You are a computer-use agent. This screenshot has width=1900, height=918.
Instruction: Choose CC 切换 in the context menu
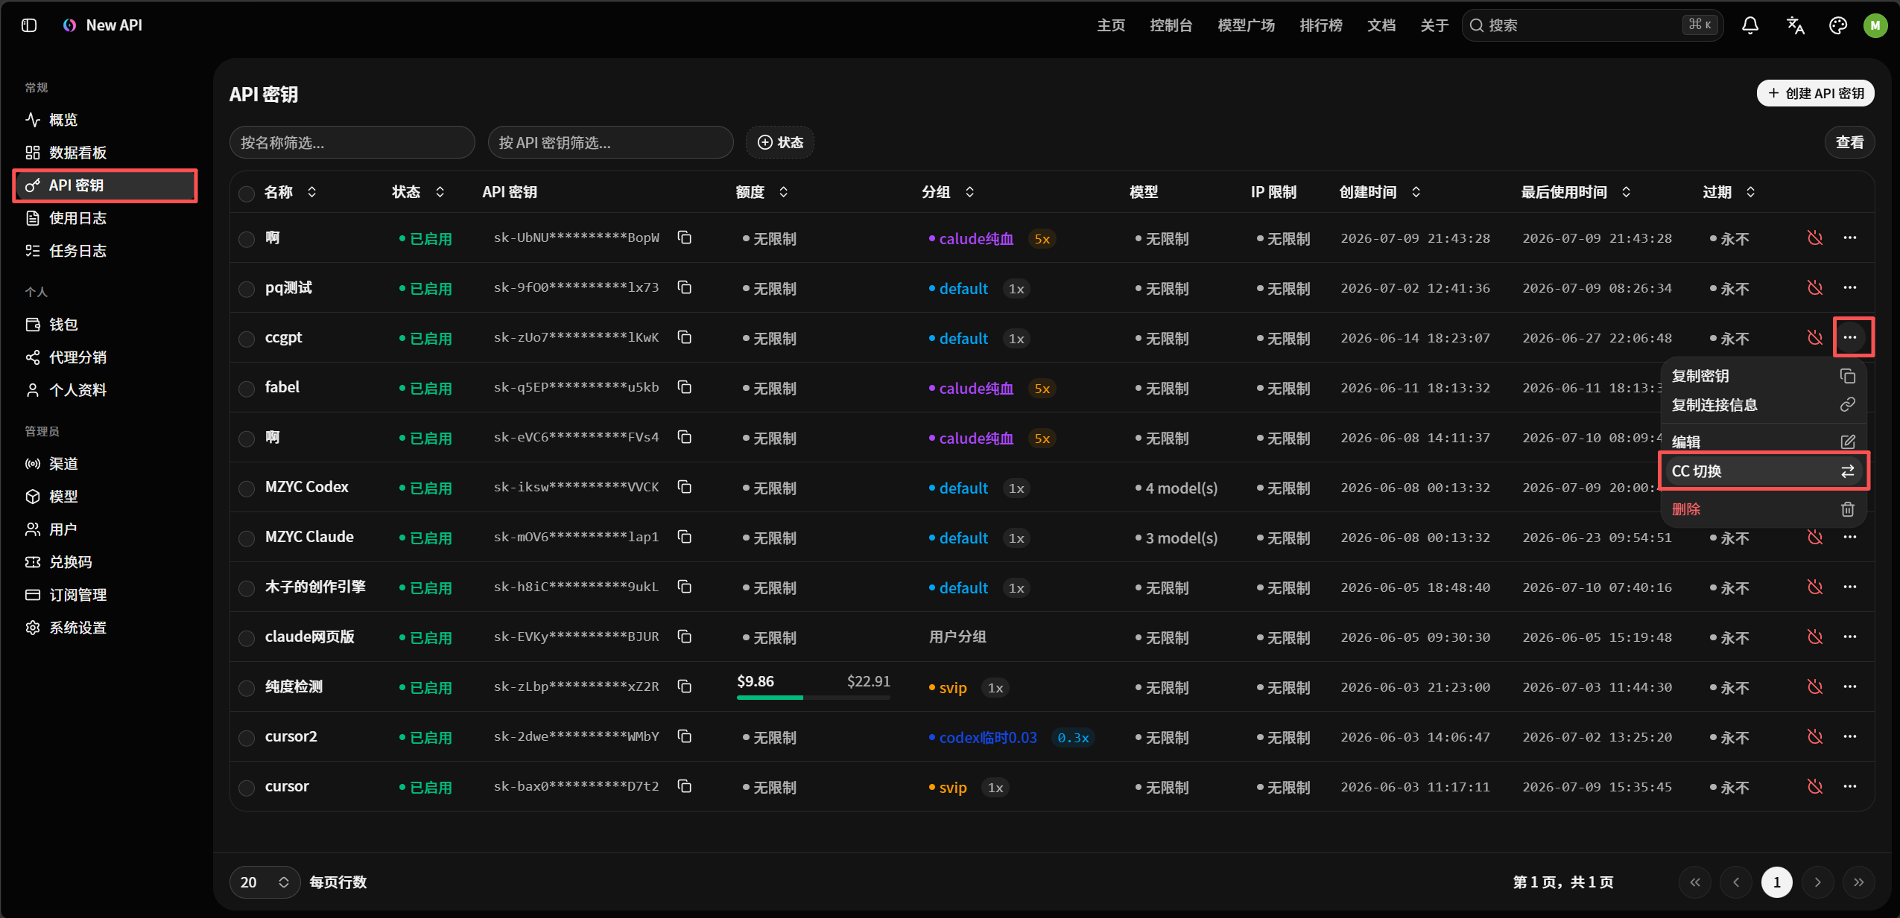pyautogui.click(x=1763, y=471)
